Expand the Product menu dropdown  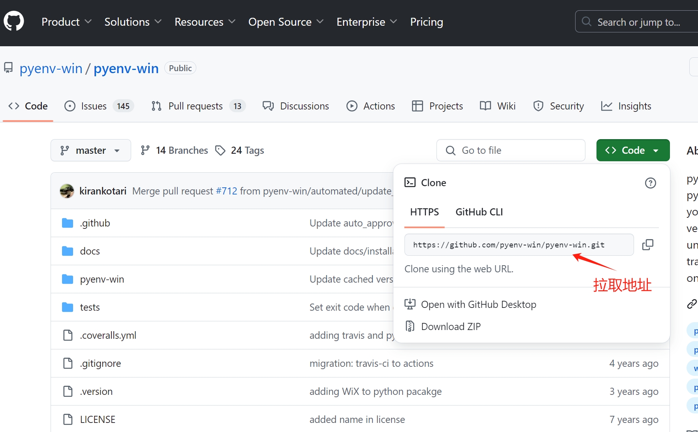(x=66, y=22)
